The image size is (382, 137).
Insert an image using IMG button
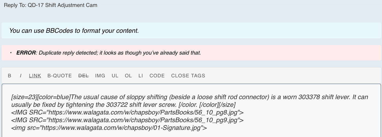[x=100, y=76]
